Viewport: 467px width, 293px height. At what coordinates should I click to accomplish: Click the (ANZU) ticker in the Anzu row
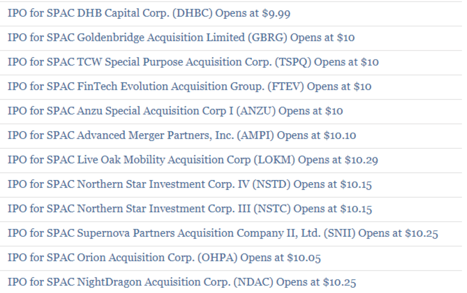[256, 111]
